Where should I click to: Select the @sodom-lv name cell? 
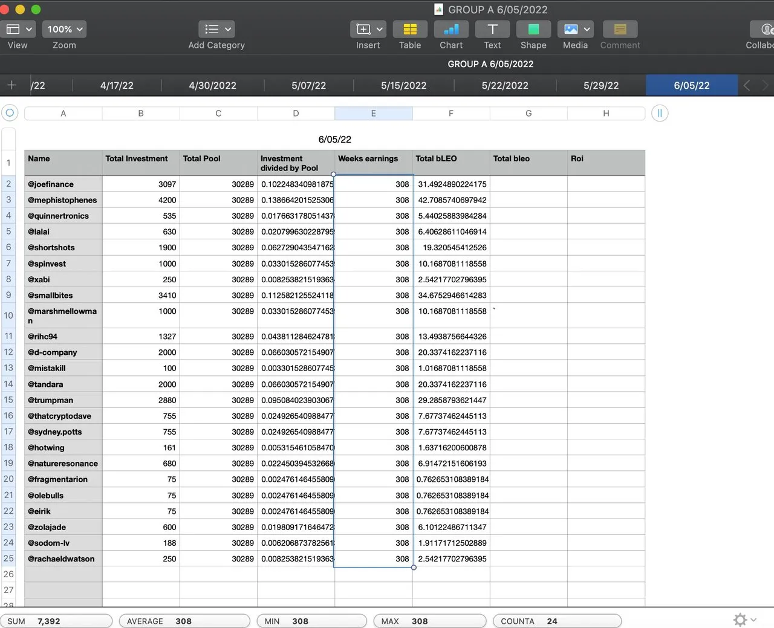(63, 543)
